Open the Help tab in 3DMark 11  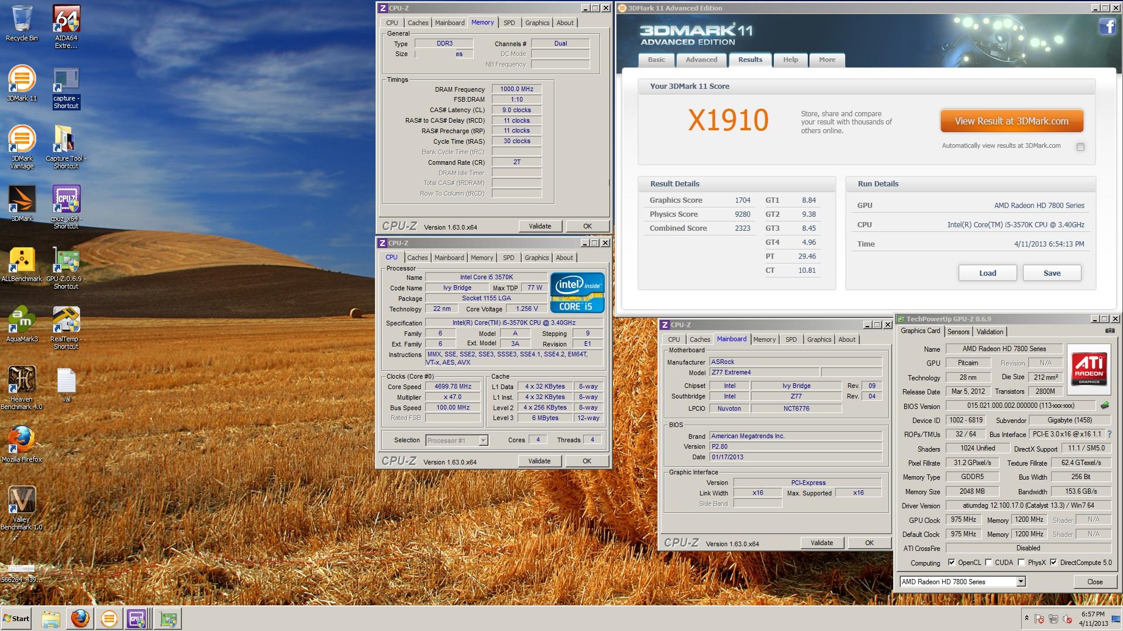(x=790, y=60)
